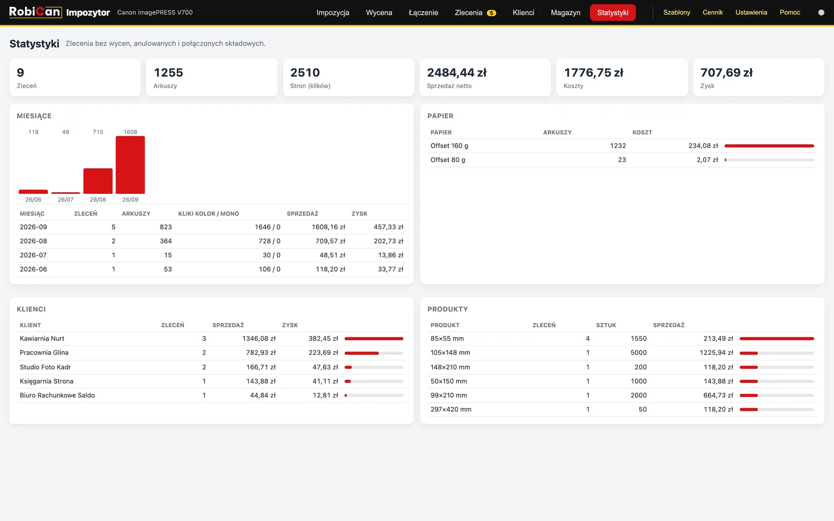Click the Pracownia Glina profit bar
Viewport: 834px width, 521px height.
374,353
